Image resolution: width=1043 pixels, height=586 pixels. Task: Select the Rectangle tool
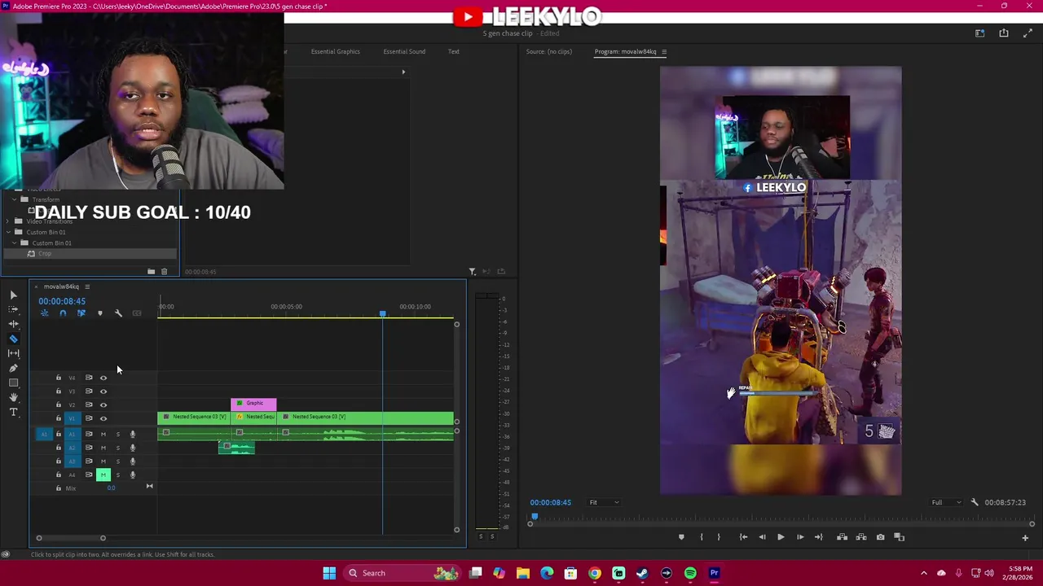click(13, 383)
